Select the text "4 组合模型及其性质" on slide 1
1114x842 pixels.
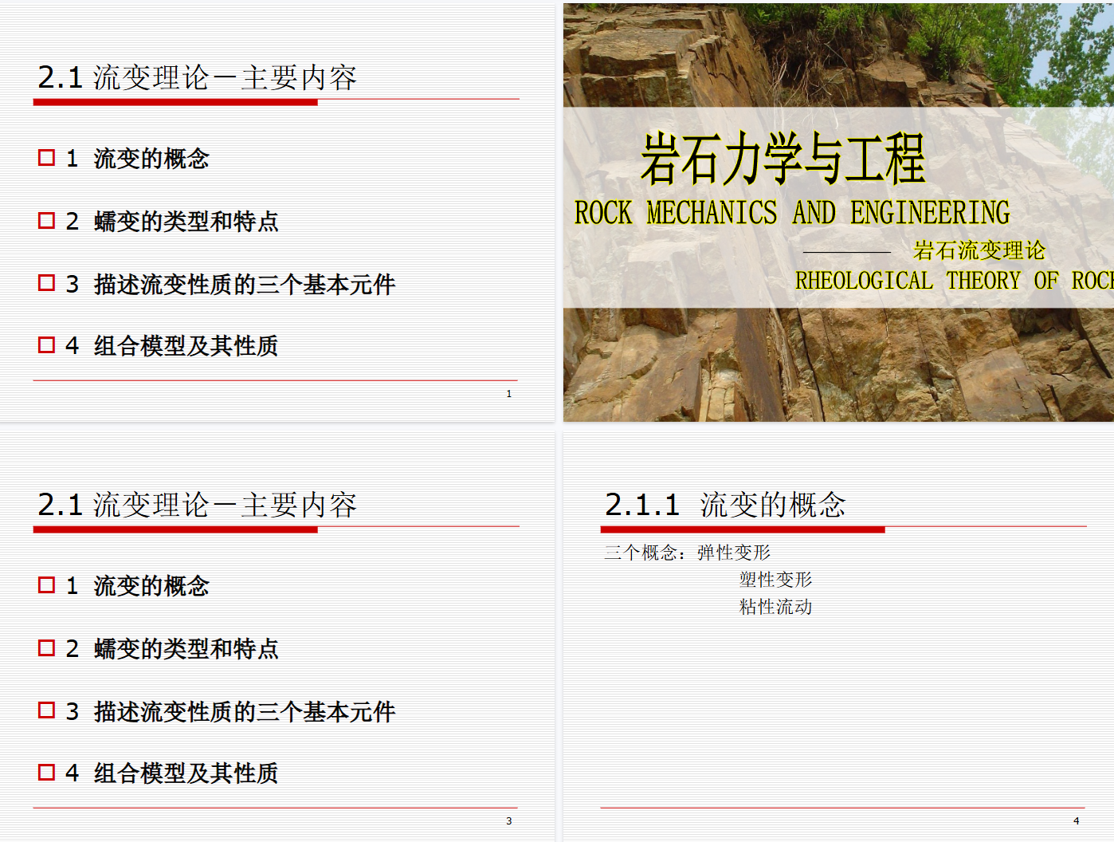click(x=172, y=346)
